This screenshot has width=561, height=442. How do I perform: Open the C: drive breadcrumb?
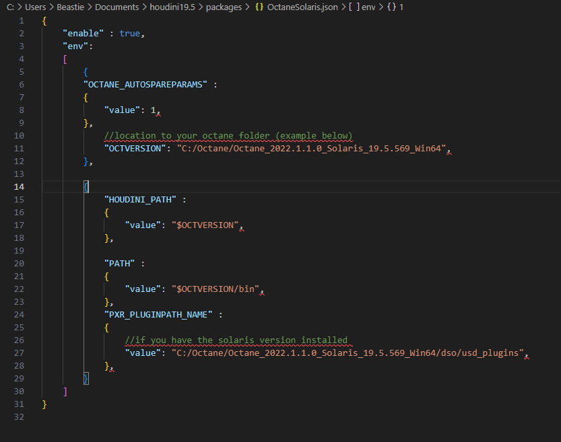click(x=10, y=7)
